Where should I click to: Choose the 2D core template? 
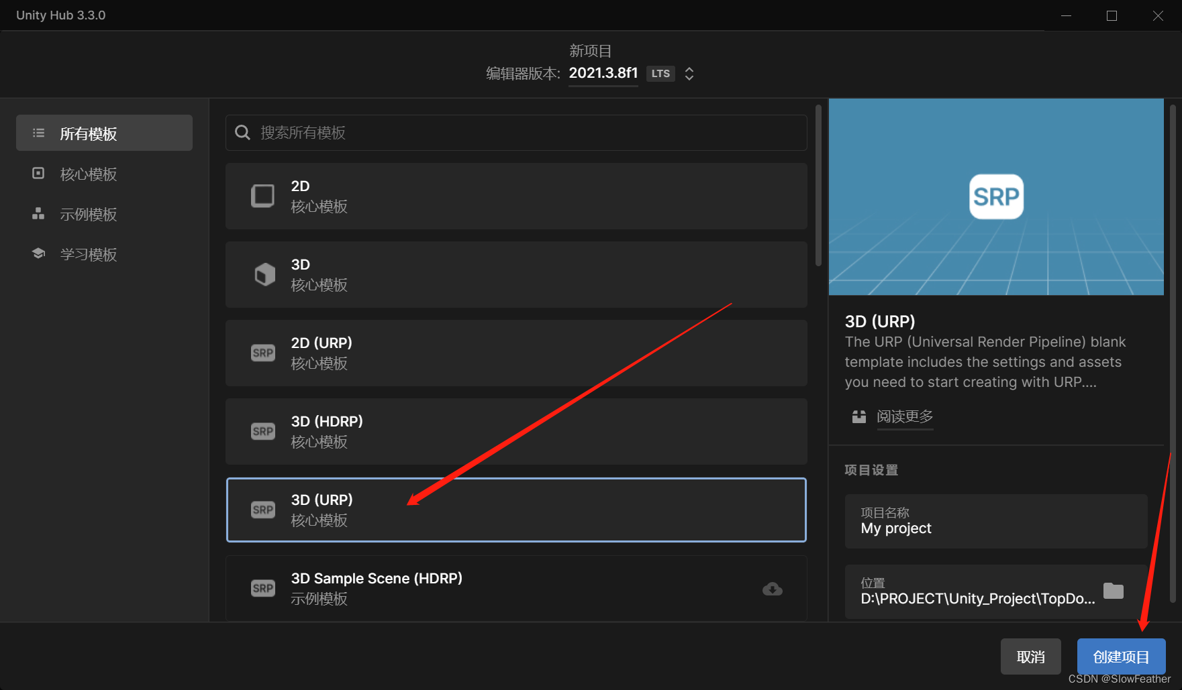click(x=516, y=196)
